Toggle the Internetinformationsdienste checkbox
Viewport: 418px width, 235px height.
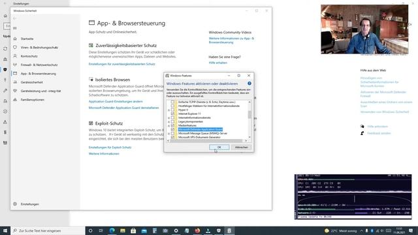point(172,117)
